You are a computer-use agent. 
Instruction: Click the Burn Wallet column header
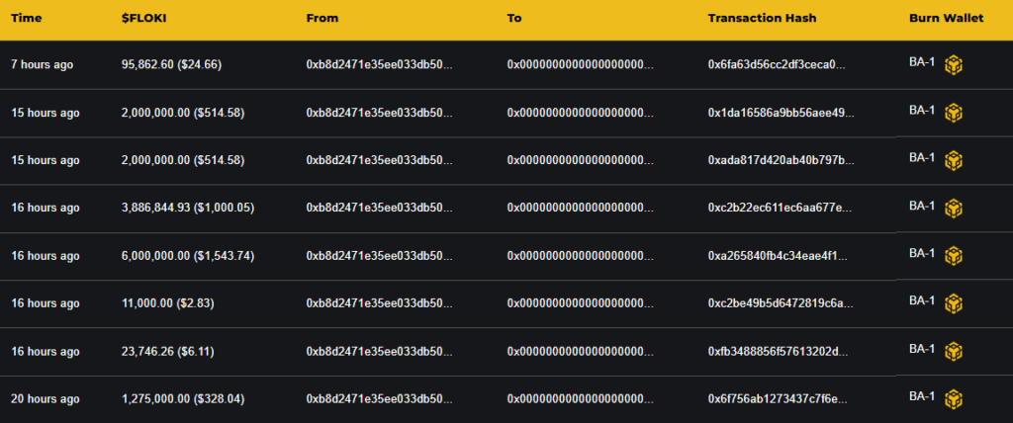coord(946,19)
